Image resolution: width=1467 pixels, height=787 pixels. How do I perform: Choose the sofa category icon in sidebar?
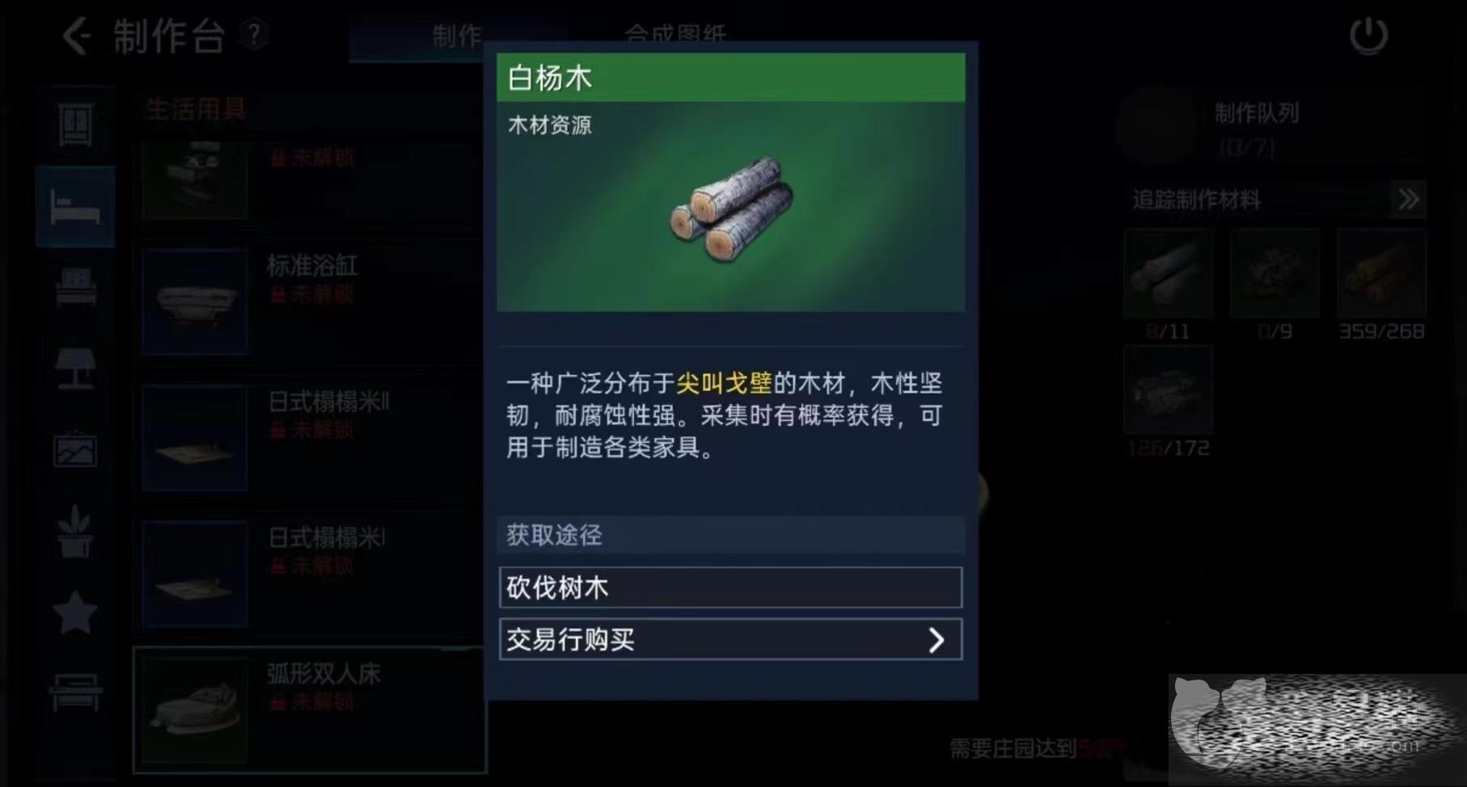76,287
